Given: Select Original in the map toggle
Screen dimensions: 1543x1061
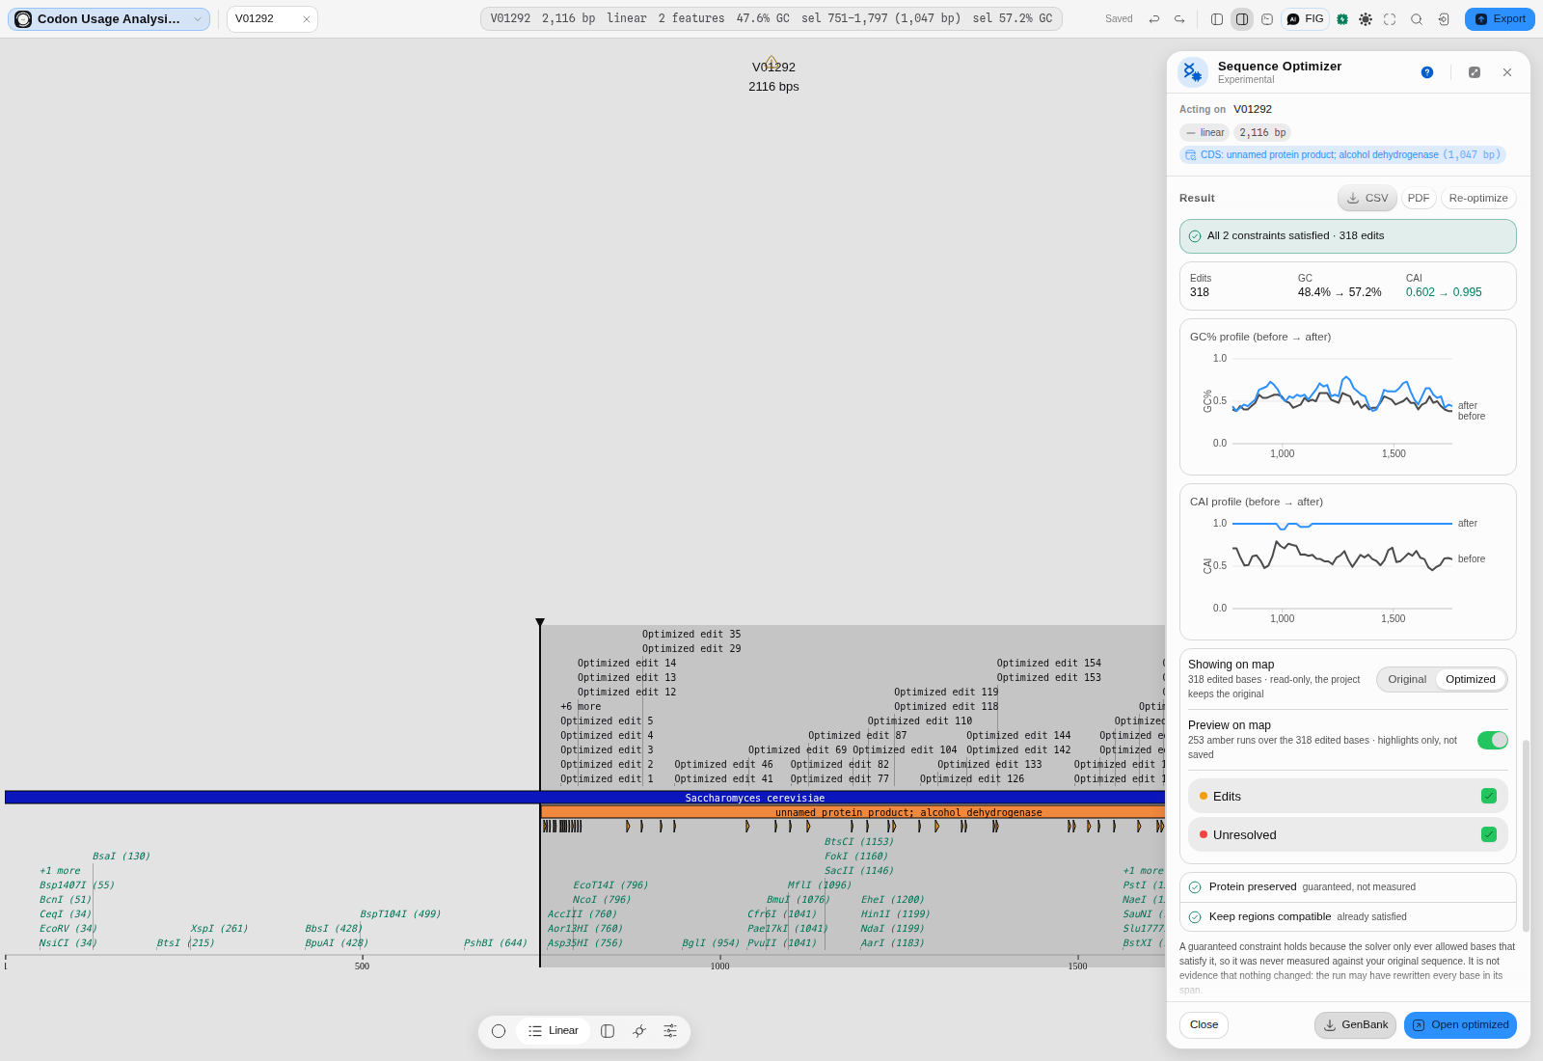Looking at the screenshot, I should coord(1407,679).
